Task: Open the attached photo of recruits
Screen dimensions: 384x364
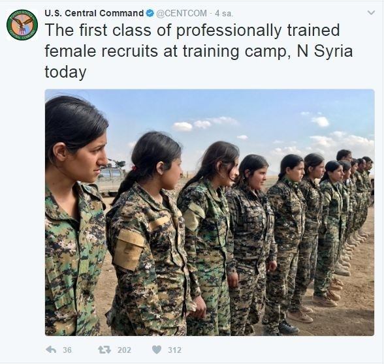Action: [210, 213]
